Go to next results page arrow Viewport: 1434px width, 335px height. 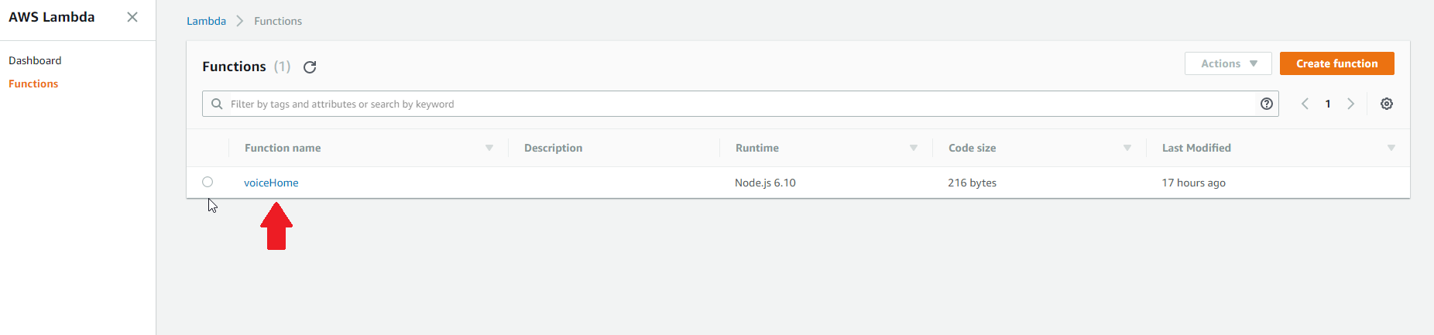pos(1351,104)
